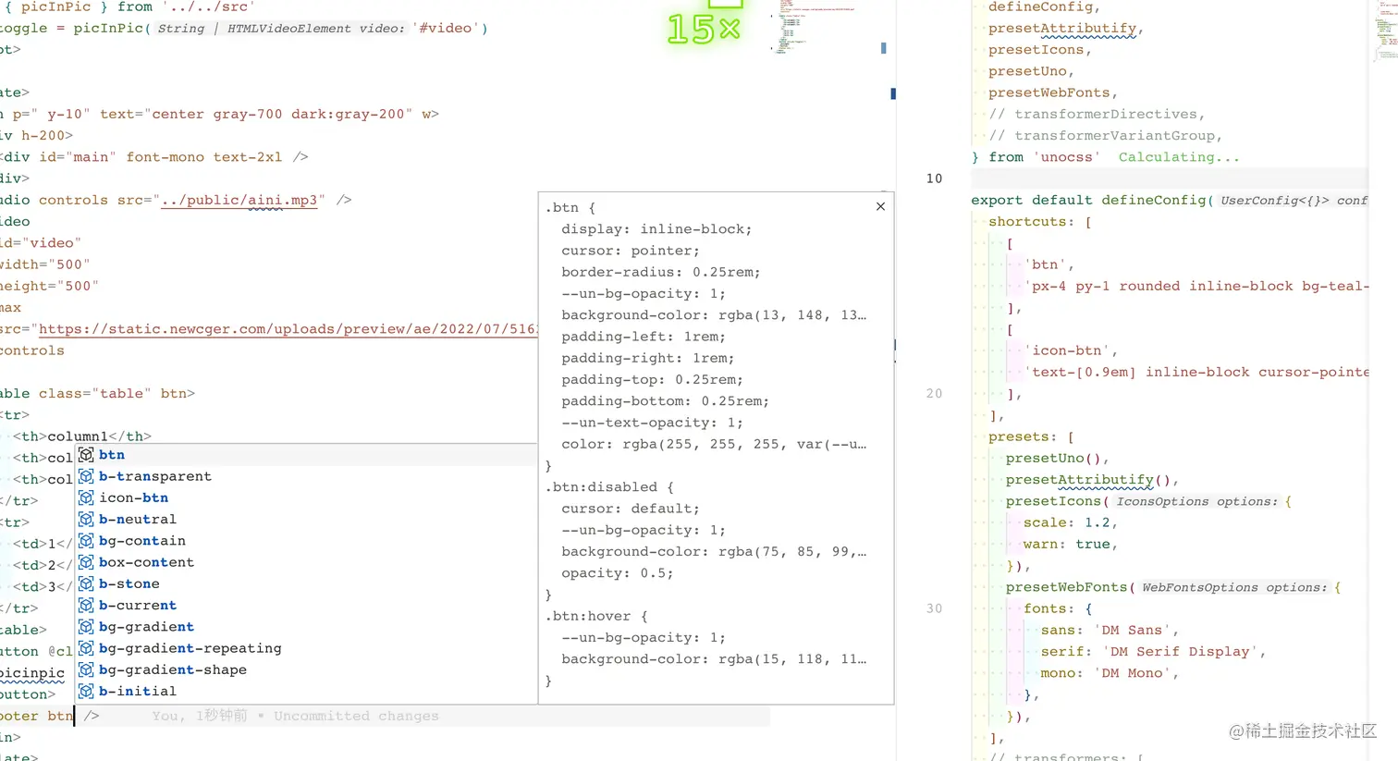The image size is (1398, 761).
Task: Choose 'b-current' in the suggestion list
Action: pos(306,605)
